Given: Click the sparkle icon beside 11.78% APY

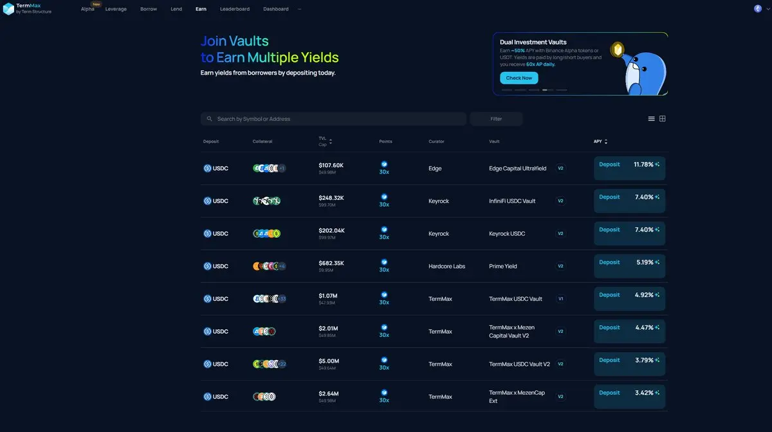Looking at the screenshot, I should pyautogui.click(x=657, y=165).
